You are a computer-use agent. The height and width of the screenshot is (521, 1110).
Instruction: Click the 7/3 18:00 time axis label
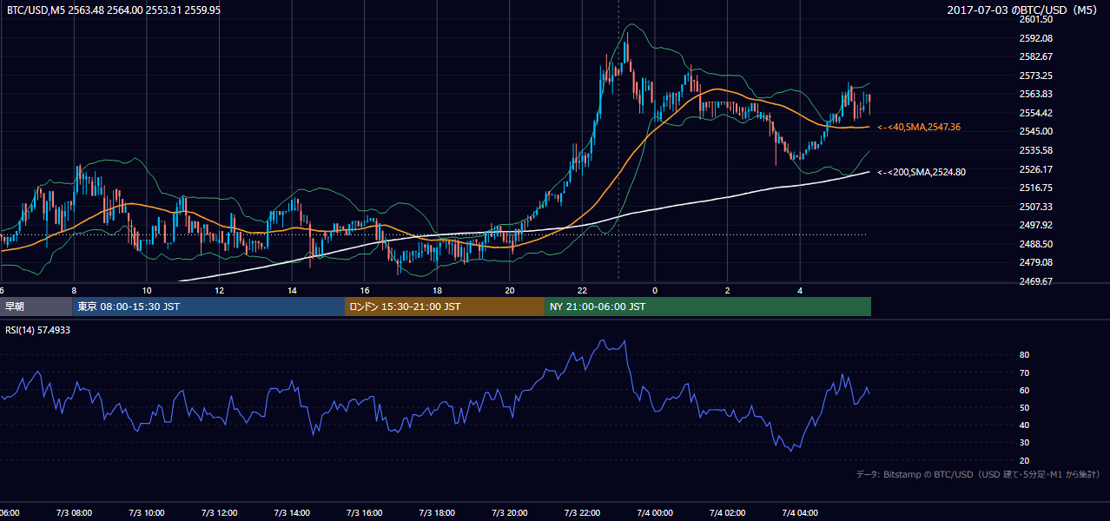[x=437, y=512]
